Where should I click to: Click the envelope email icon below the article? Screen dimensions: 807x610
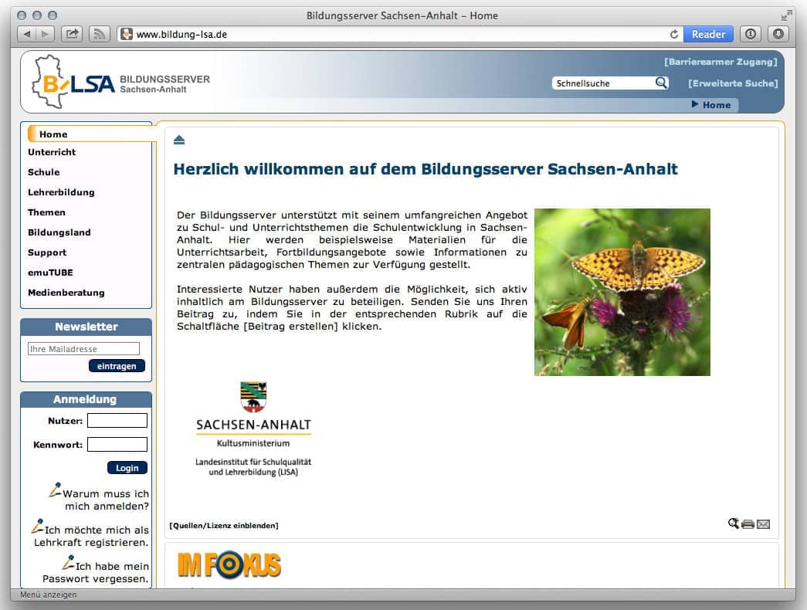coord(763,524)
